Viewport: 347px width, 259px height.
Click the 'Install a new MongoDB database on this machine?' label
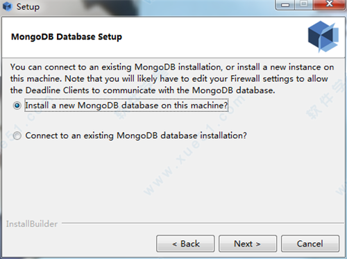126,106
